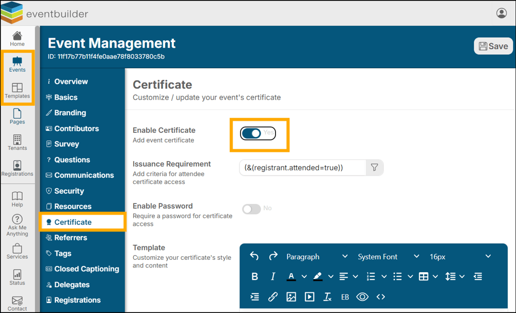516x313 pixels.
Task: Save the event changes
Action: pyautogui.click(x=493, y=46)
